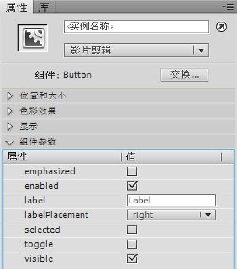Click the movie clip component icon
Image resolution: width=237 pixels, height=269 pixels.
click(32, 38)
